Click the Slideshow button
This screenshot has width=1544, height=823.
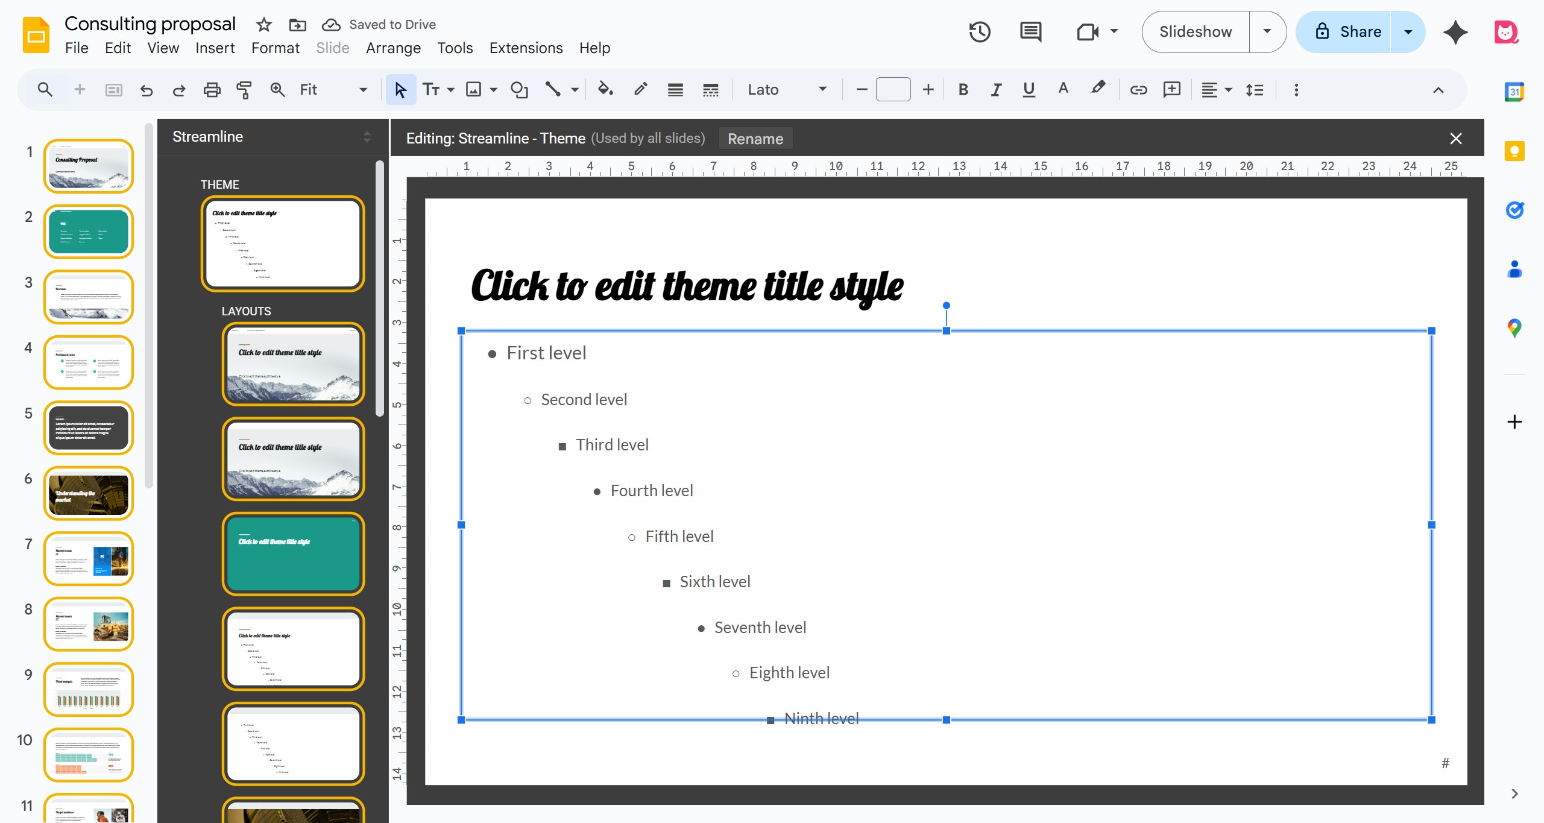(x=1196, y=32)
